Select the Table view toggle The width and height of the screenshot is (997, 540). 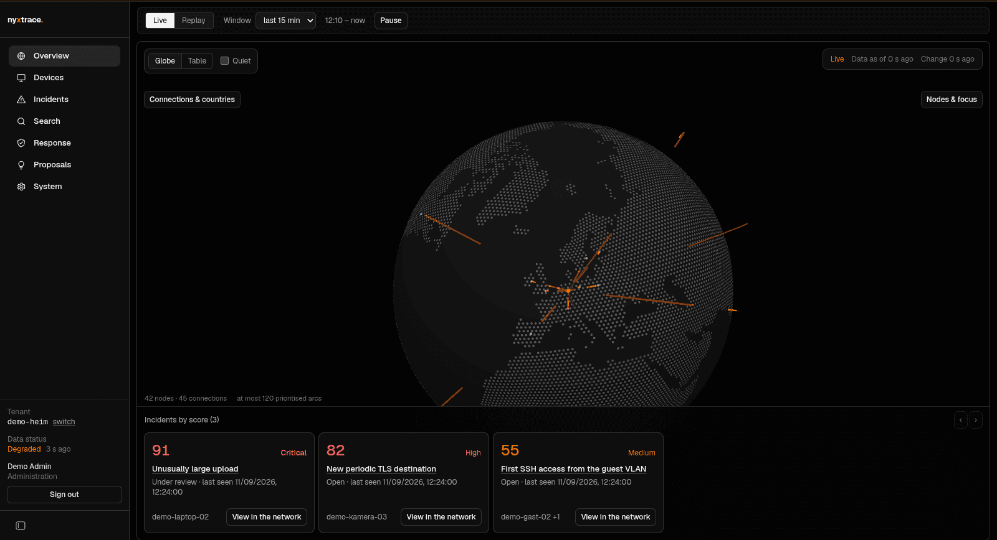[197, 61]
